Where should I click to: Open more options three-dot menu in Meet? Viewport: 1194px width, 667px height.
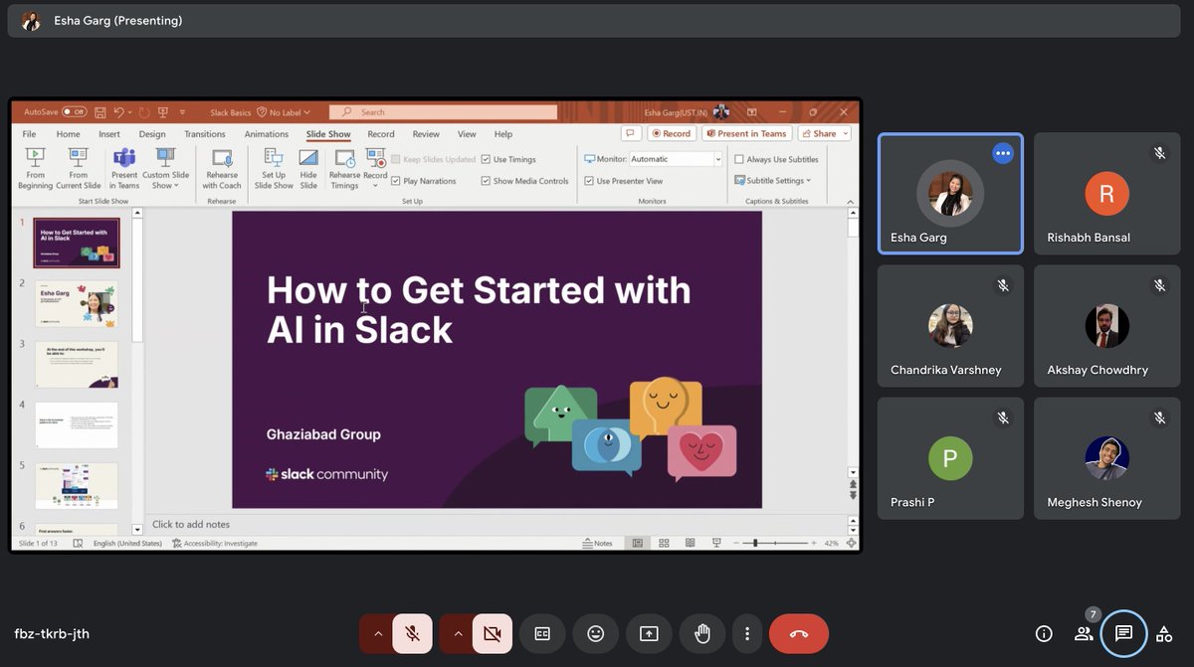pos(747,633)
